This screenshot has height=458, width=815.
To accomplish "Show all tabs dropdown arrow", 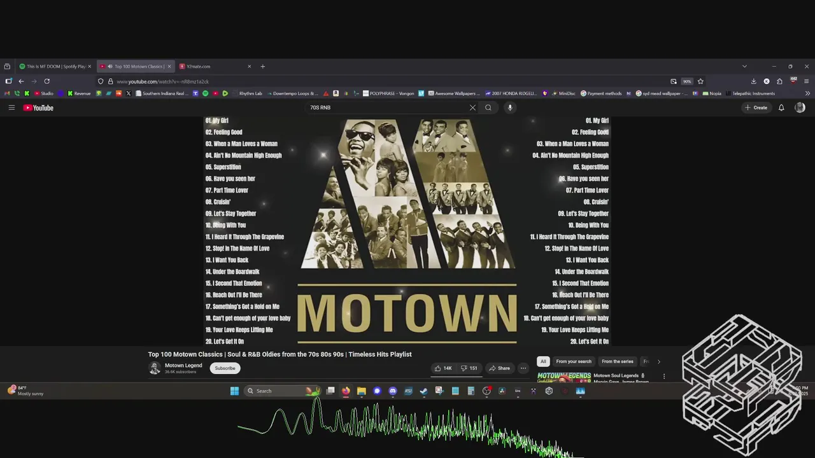I will [744, 66].
